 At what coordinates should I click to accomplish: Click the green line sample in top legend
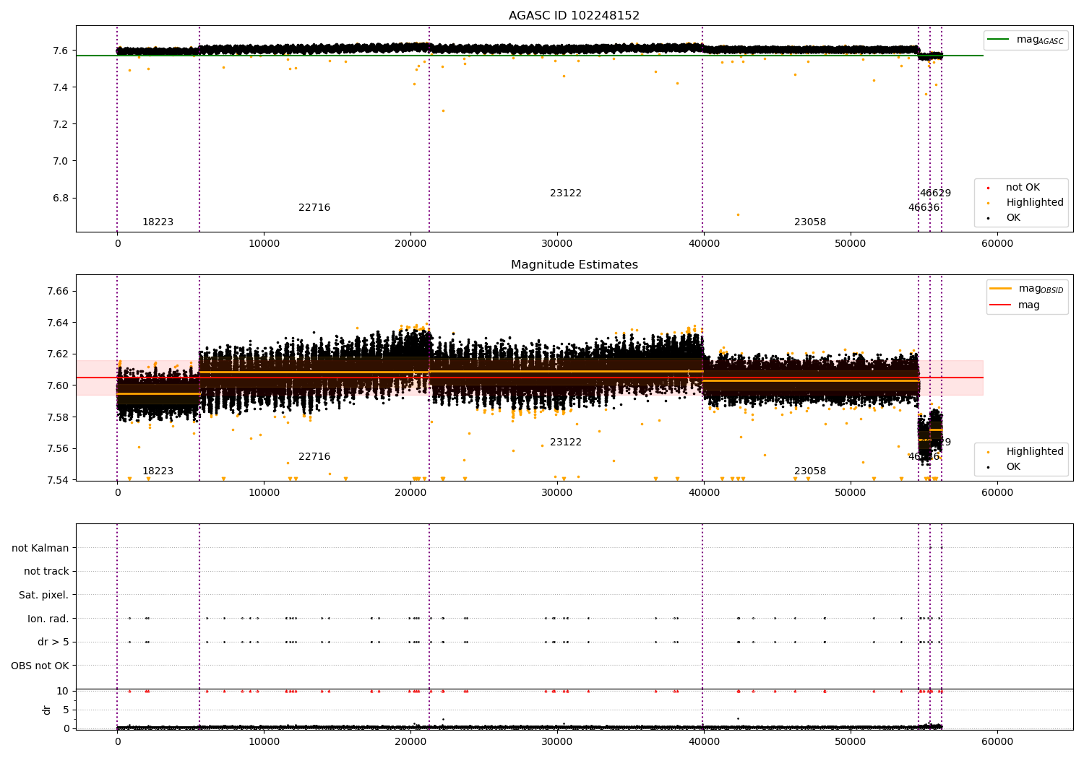(x=999, y=40)
